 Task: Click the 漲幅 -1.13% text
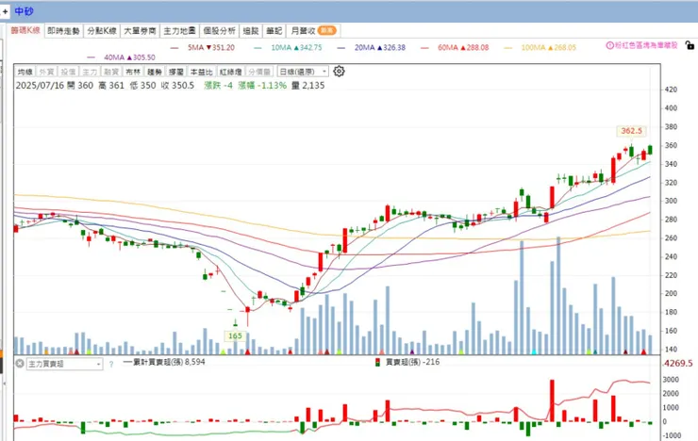(x=262, y=86)
